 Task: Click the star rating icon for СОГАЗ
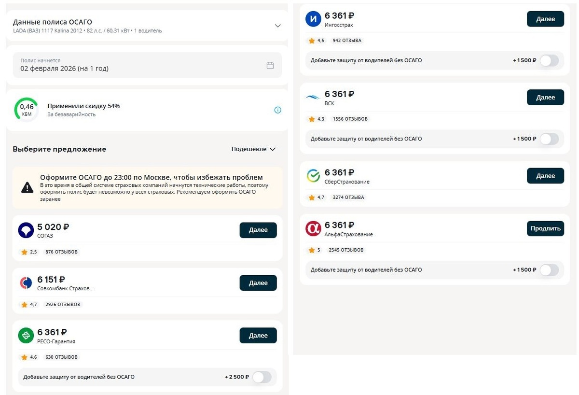click(24, 252)
